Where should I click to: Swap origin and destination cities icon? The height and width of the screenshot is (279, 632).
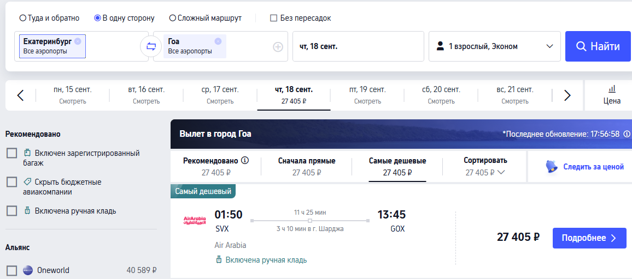pyautogui.click(x=151, y=47)
